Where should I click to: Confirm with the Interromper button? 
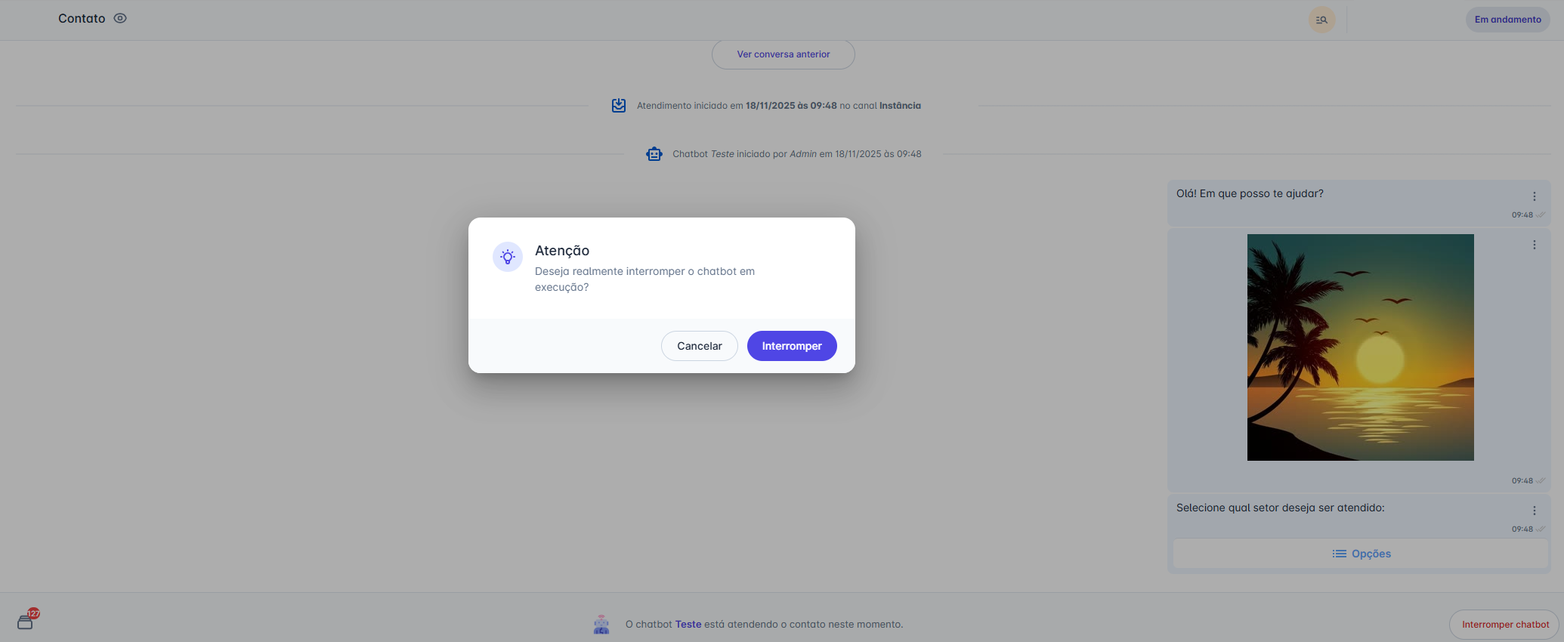click(x=791, y=346)
